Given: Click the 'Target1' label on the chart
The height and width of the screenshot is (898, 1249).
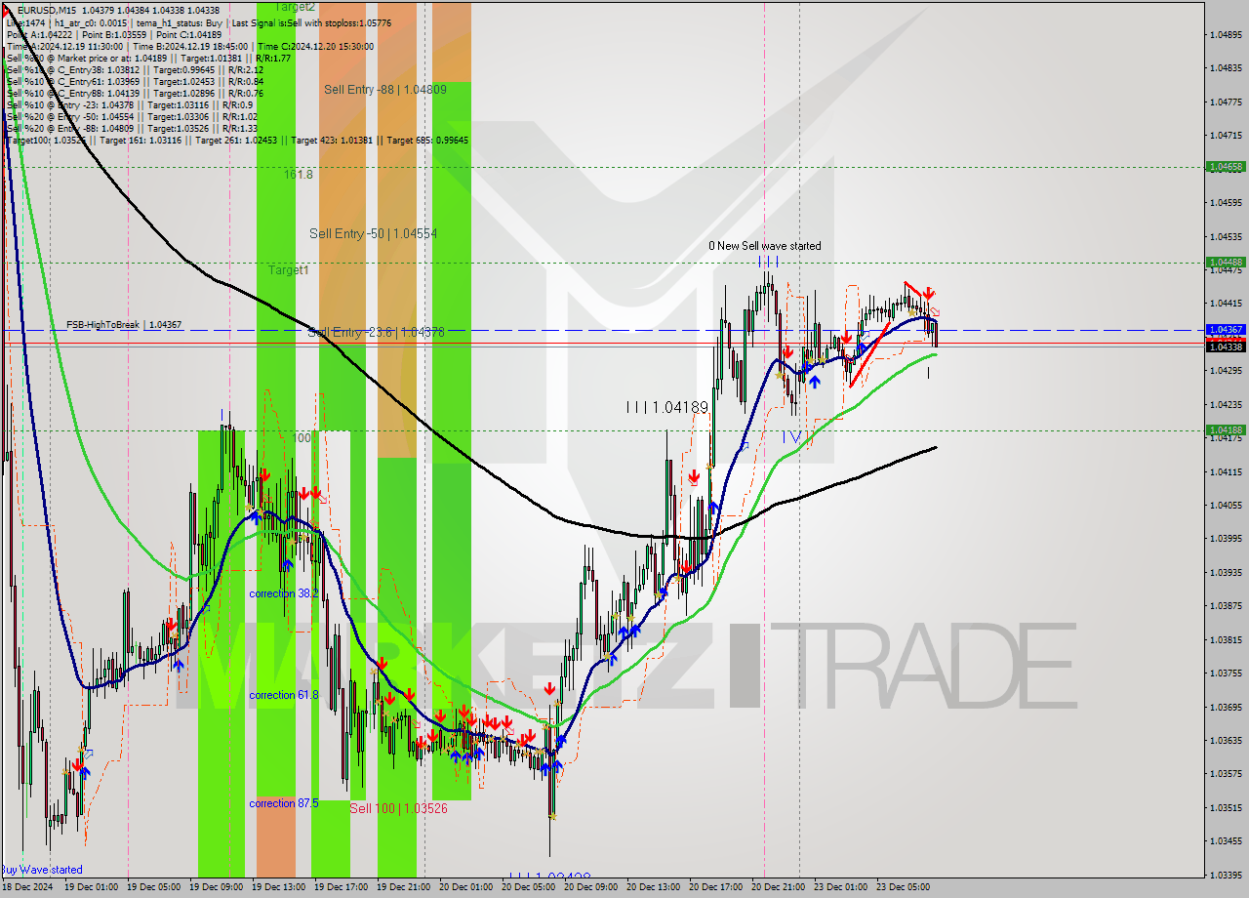Looking at the screenshot, I should coord(288,269).
